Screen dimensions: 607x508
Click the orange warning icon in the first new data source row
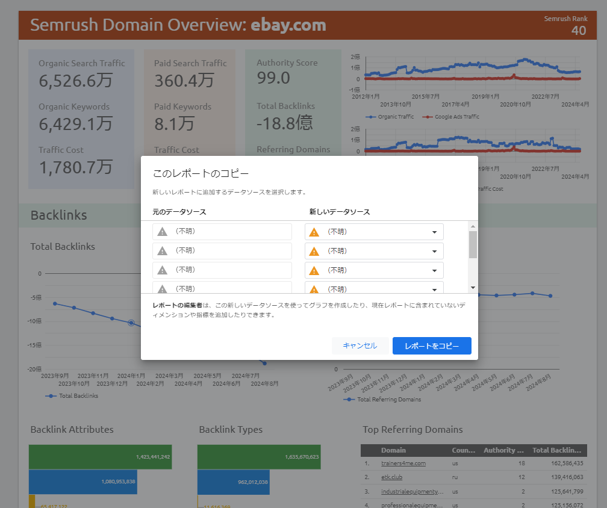tap(314, 232)
